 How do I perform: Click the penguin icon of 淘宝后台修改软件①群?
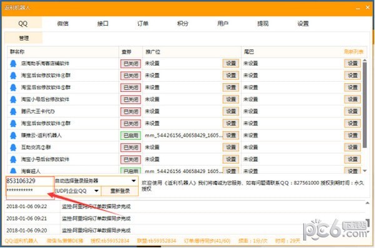[13, 124]
